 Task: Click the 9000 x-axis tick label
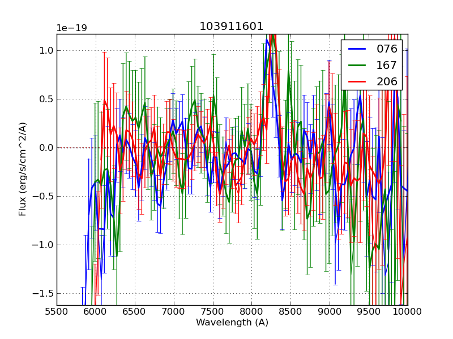point(330,311)
